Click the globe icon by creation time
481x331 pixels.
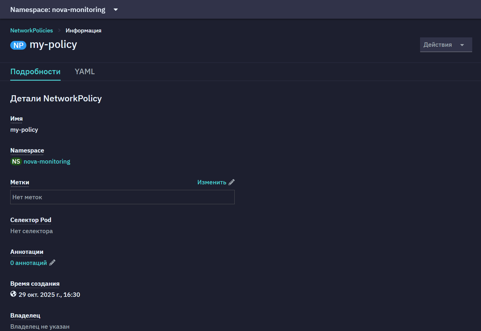[x=13, y=294]
